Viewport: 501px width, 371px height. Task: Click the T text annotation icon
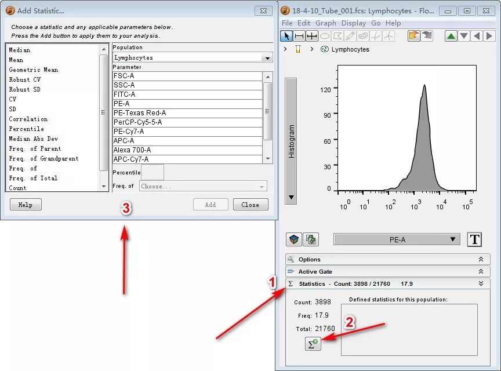coord(474,239)
